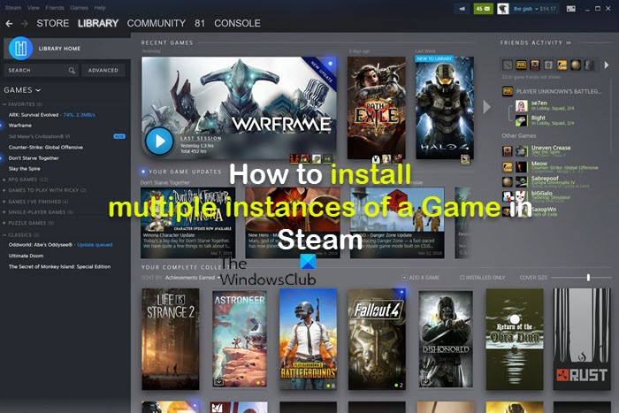Click biGGalo's friend avatar

coord(521,196)
